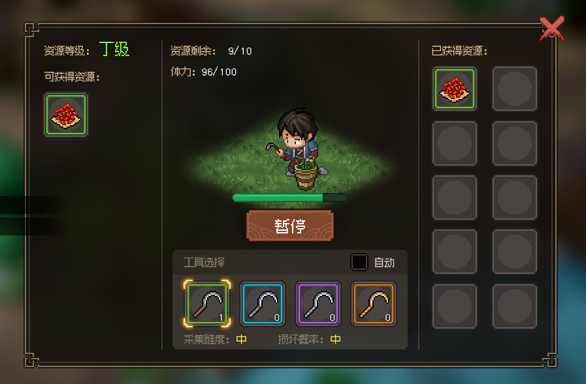Click the 丁级 resource grade label
This screenshot has width=586, height=384.
tap(114, 49)
